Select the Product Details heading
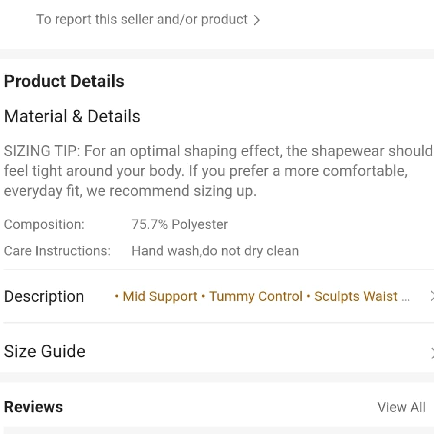The width and height of the screenshot is (434, 434). coord(64,81)
